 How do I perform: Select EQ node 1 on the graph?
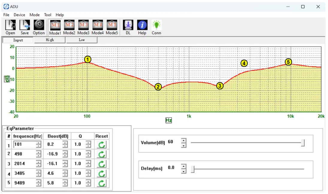[88, 60]
